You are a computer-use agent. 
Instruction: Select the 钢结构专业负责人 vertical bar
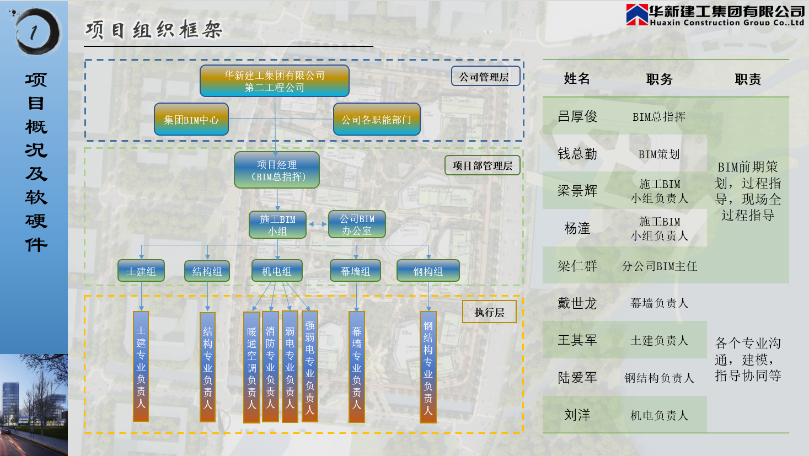coord(428,367)
